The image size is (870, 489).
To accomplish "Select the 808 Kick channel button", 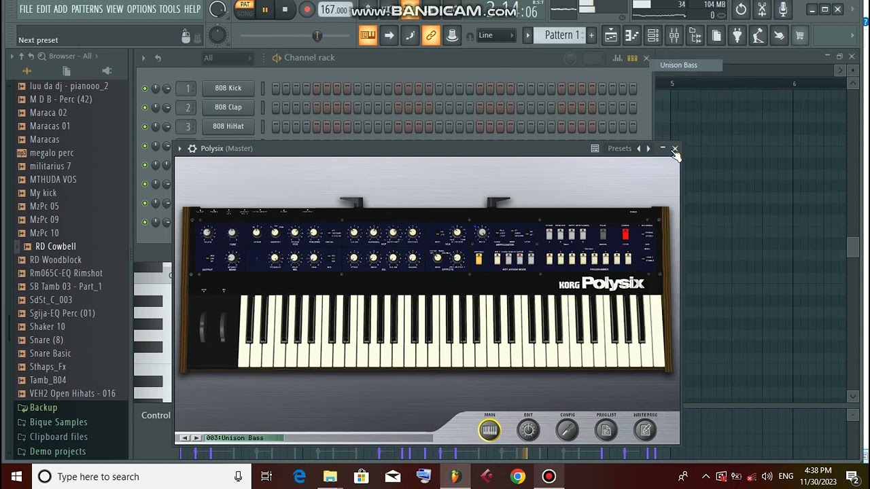I will tap(228, 88).
